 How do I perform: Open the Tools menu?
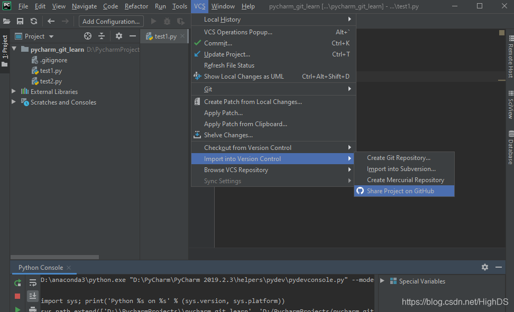click(x=180, y=6)
